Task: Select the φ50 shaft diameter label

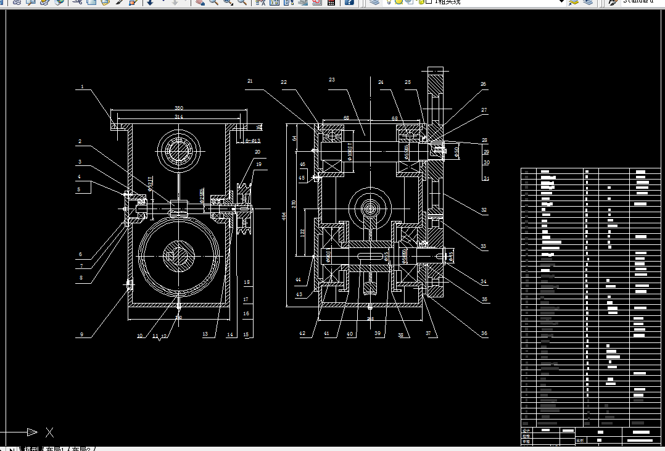Action: [x=456, y=151]
